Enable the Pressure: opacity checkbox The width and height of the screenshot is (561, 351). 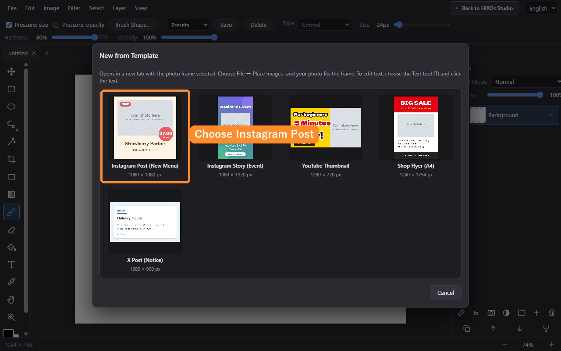pyautogui.click(x=56, y=25)
